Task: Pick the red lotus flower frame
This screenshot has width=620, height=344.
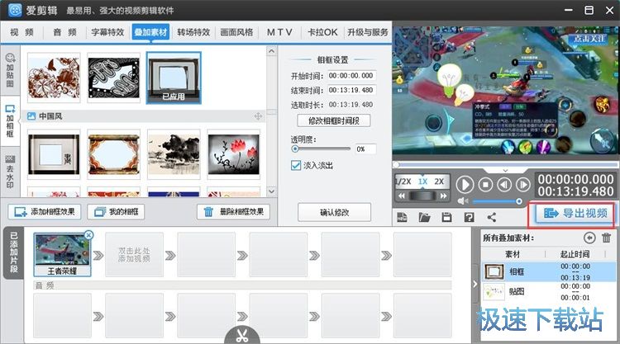Action: pyautogui.click(x=234, y=154)
